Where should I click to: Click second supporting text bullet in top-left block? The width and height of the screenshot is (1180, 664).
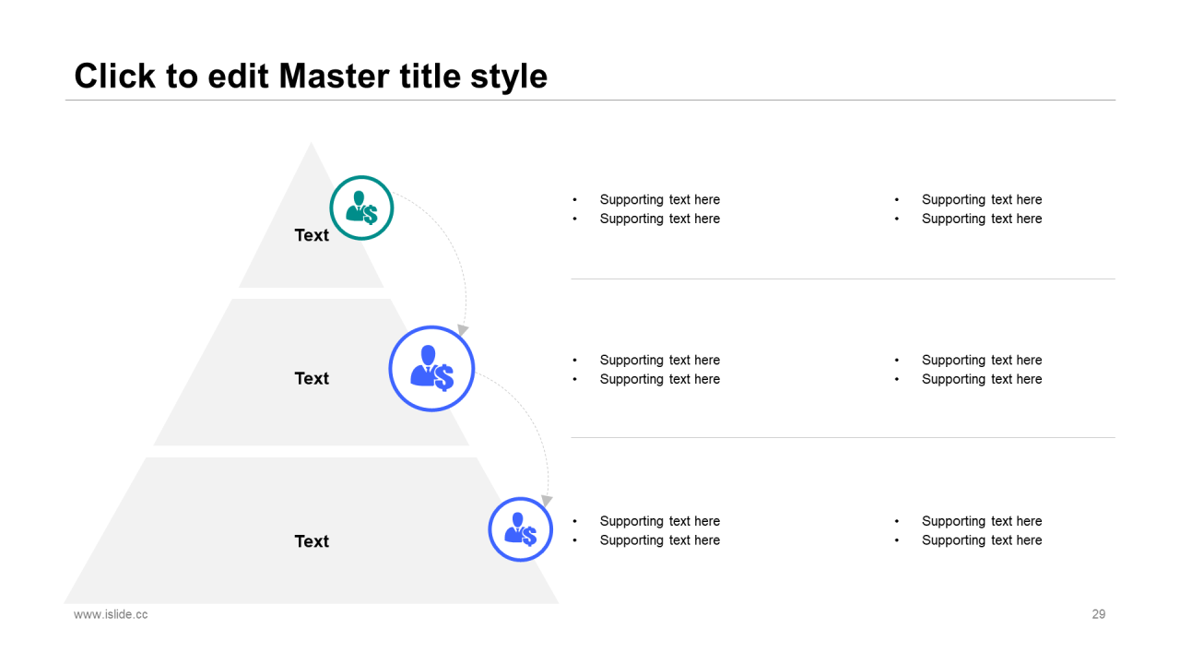point(660,219)
